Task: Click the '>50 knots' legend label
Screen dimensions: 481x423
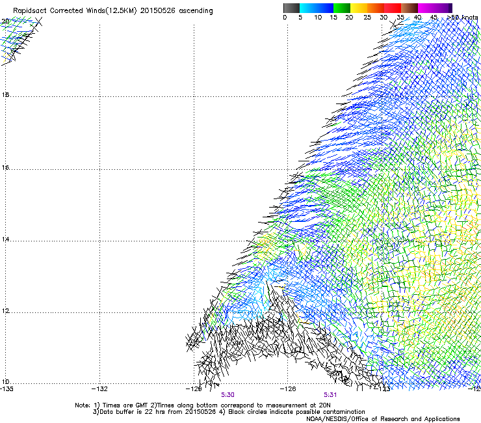Action: pyautogui.click(x=462, y=18)
